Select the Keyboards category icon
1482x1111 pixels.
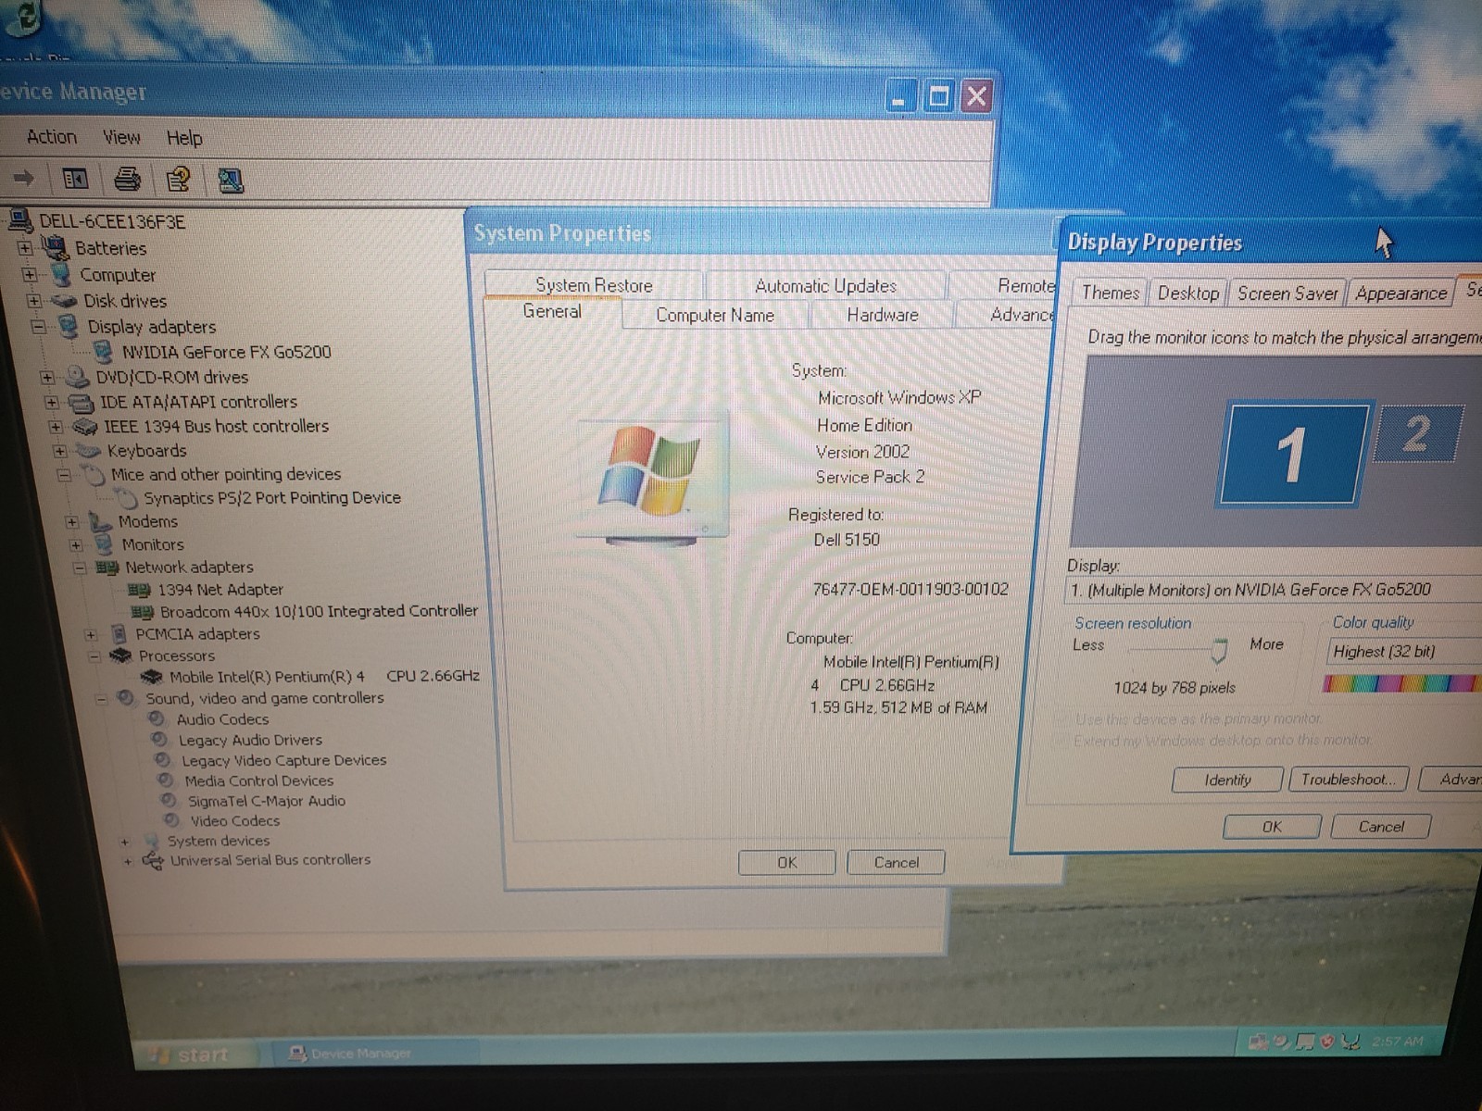[x=89, y=451]
